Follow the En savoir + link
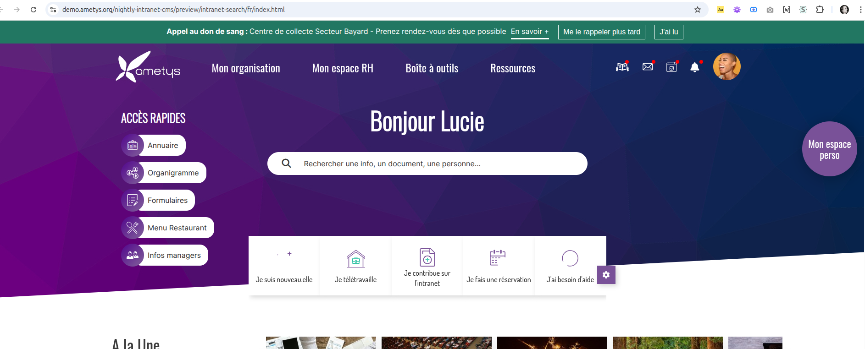This screenshot has height=349, width=865. pos(530,32)
